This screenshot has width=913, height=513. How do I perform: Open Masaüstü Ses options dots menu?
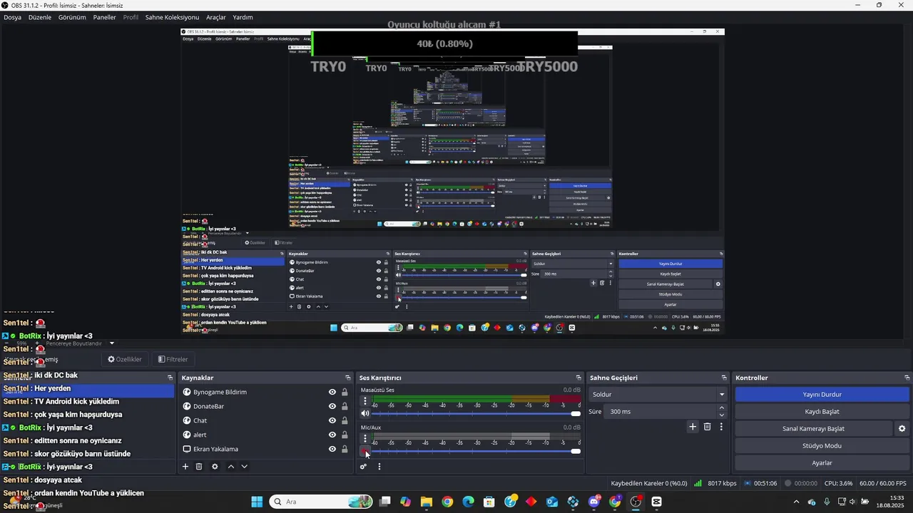[x=365, y=401]
